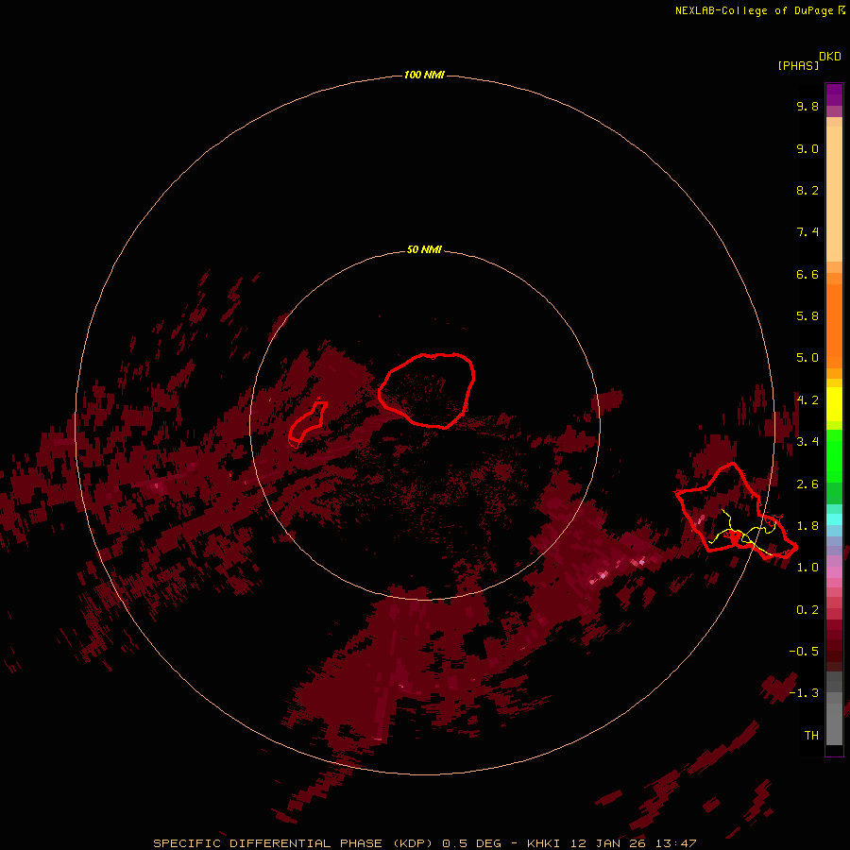Image resolution: width=850 pixels, height=850 pixels.
Task: Click the 7.4 legend value
Action: point(807,232)
